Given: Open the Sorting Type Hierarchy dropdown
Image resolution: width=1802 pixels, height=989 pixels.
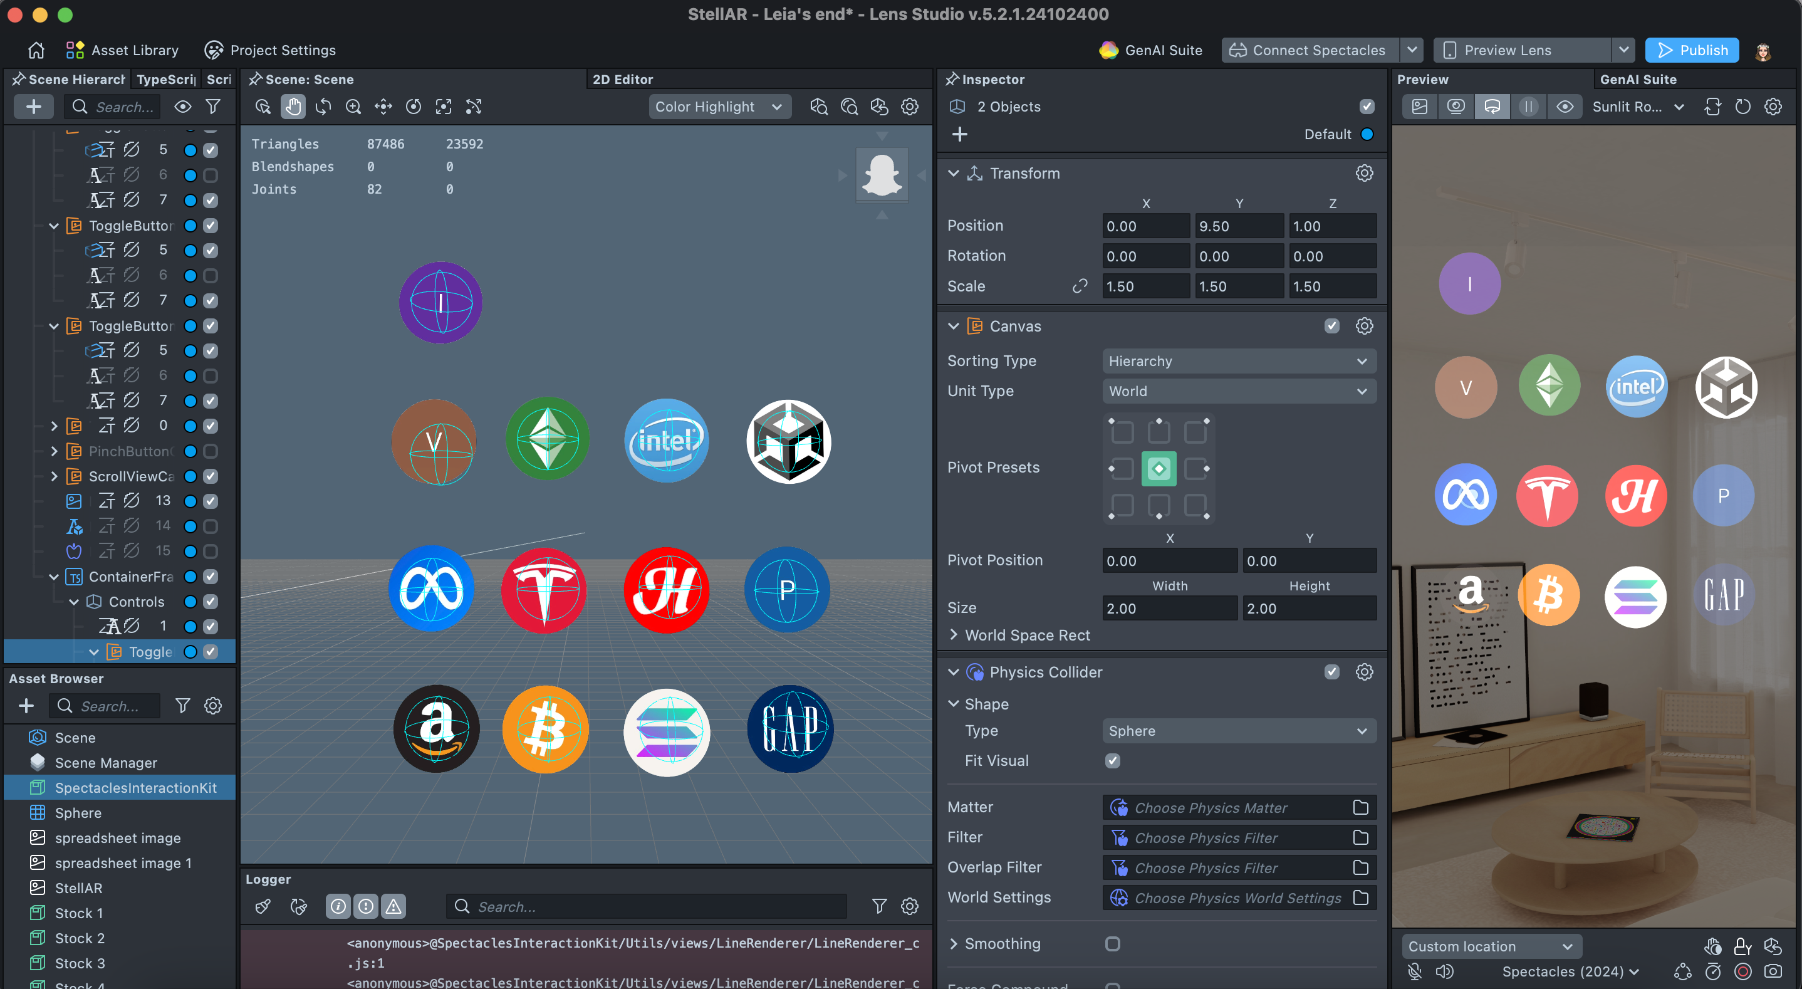Looking at the screenshot, I should pyautogui.click(x=1238, y=361).
